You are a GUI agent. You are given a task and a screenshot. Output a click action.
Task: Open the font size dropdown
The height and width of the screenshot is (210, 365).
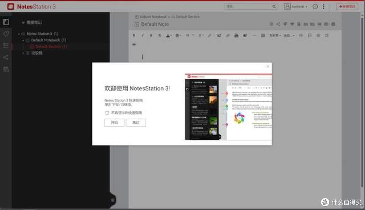[190, 36]
